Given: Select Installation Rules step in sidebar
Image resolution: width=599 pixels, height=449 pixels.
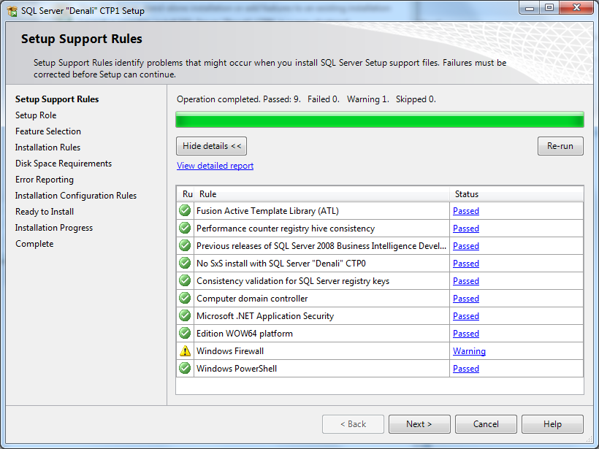Looking at the screenshot, I should pyautogui.click(x=47, y=147).
